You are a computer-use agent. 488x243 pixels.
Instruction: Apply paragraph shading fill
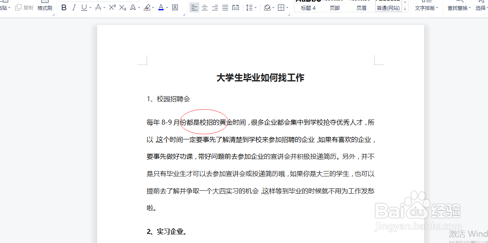(267, 7)
